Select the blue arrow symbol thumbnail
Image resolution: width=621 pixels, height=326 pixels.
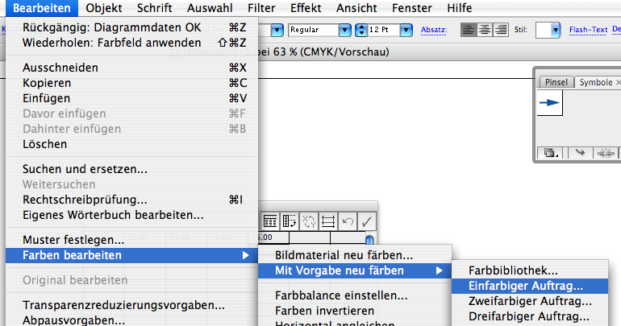(x=550, y=103)
